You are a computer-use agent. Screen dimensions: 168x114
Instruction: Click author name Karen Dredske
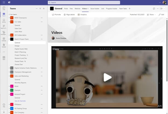pyautogui.click(x=61, y=38)
